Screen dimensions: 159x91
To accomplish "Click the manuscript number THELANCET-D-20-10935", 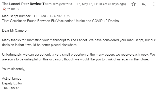I will tap(51, 16).
